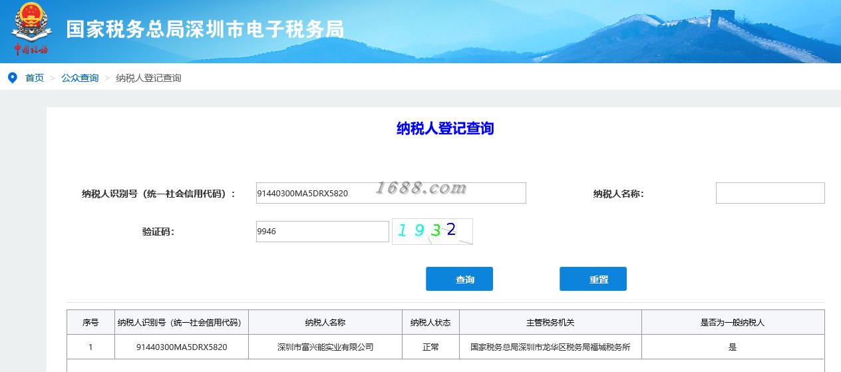Click the location pin icon in breadcrumb
Image resolution: width=841 pixels, height=372 pixels.
click(12, 78)
